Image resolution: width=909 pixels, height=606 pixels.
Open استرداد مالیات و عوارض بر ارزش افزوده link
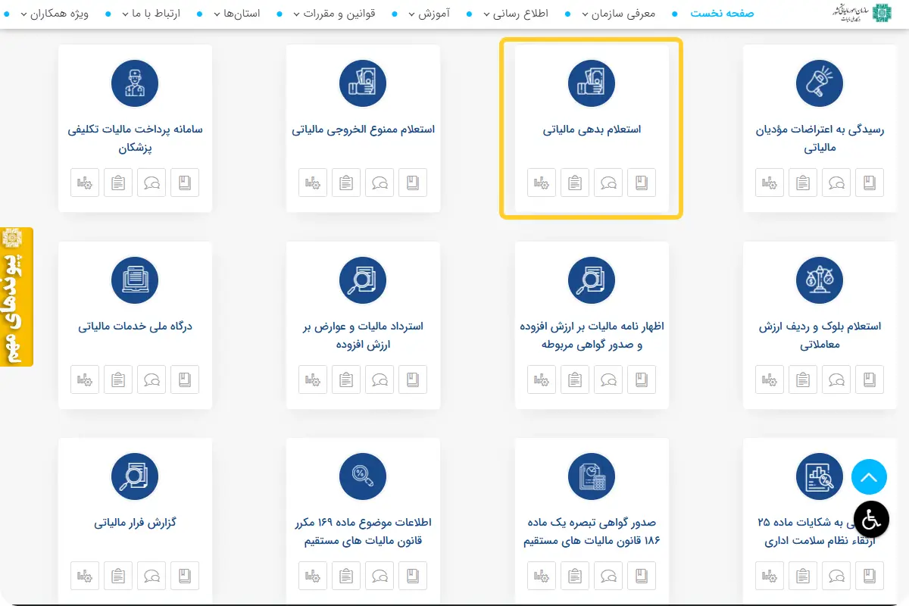click(x=363, y=335)
